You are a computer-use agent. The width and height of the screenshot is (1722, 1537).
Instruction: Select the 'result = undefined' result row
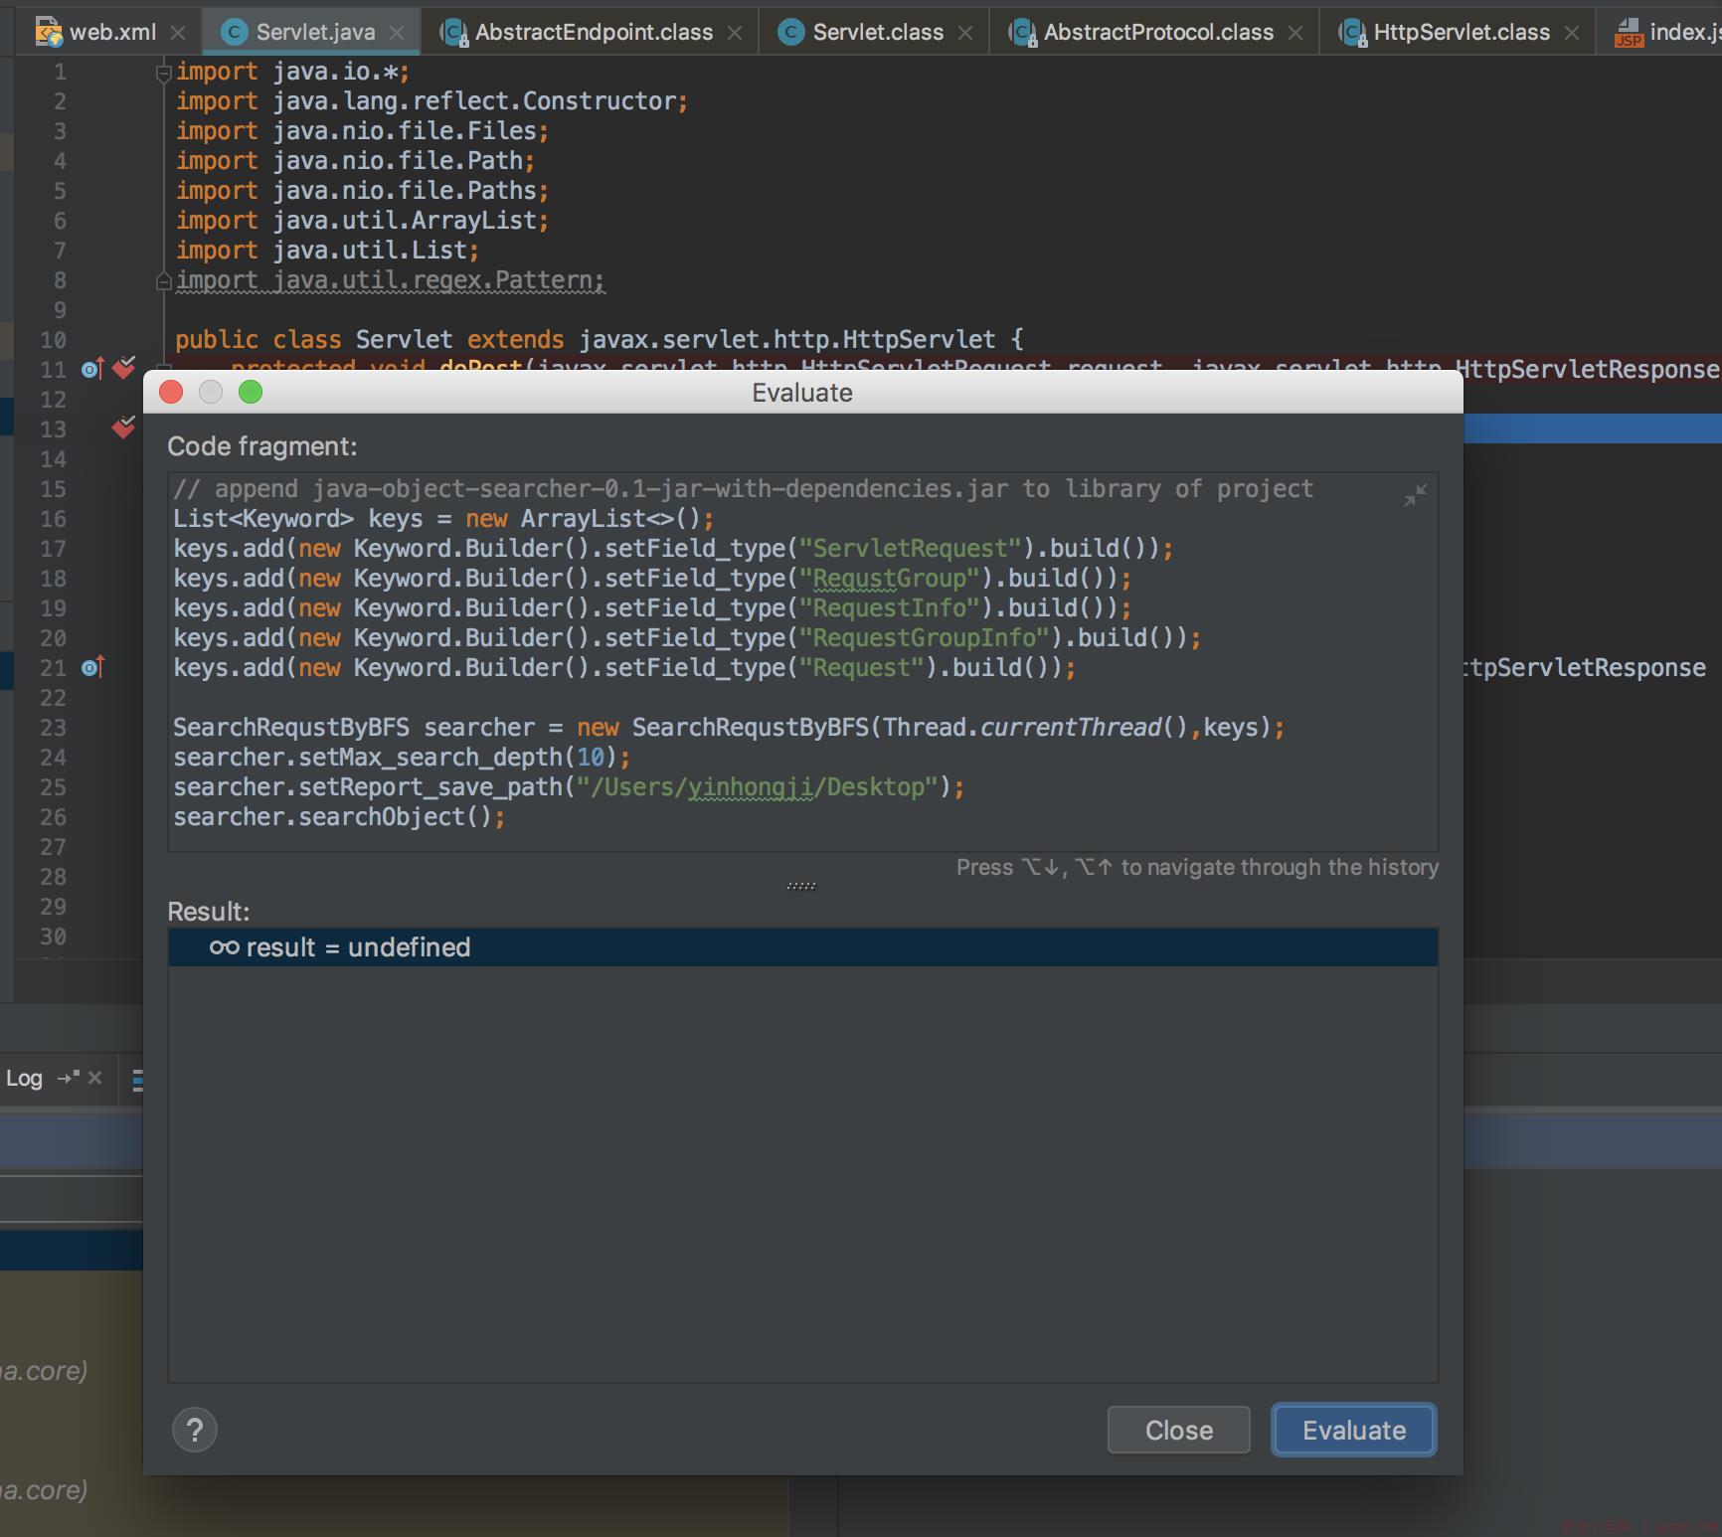pos(803,947)
